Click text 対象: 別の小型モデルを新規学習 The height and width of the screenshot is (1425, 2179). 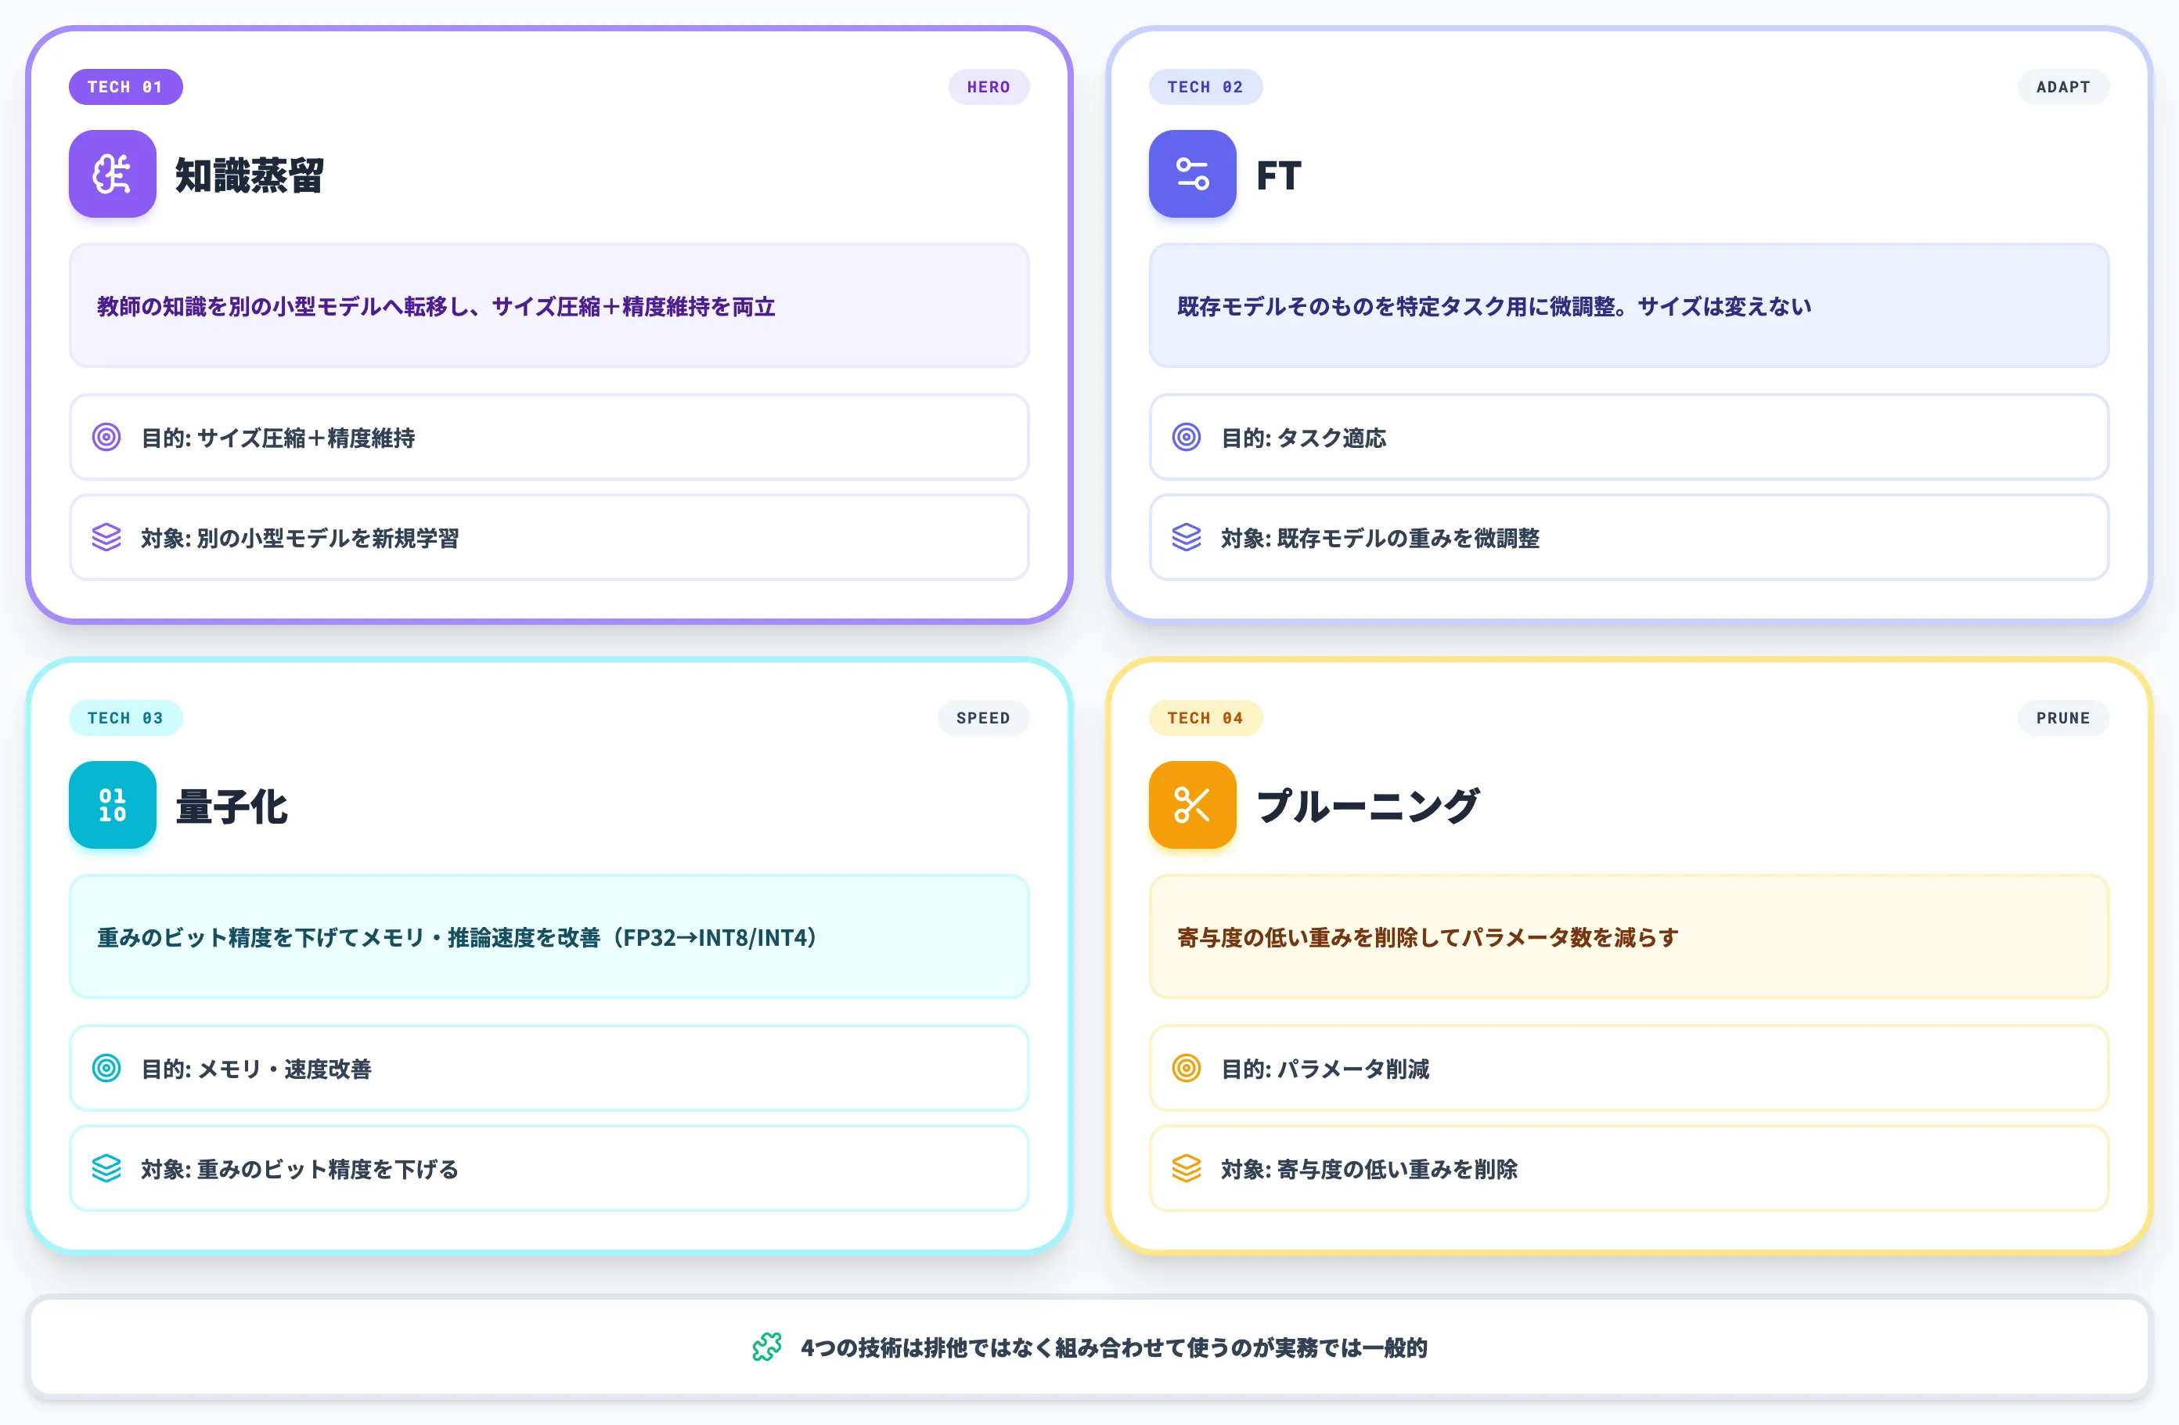(300, 538)
